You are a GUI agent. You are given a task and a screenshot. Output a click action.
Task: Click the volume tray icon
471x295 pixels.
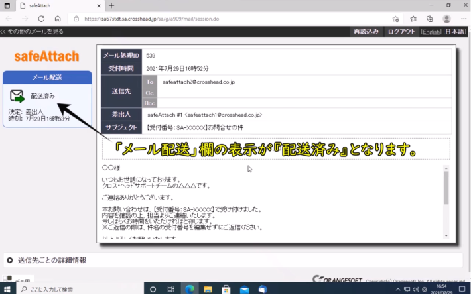(x=416, y=290)
